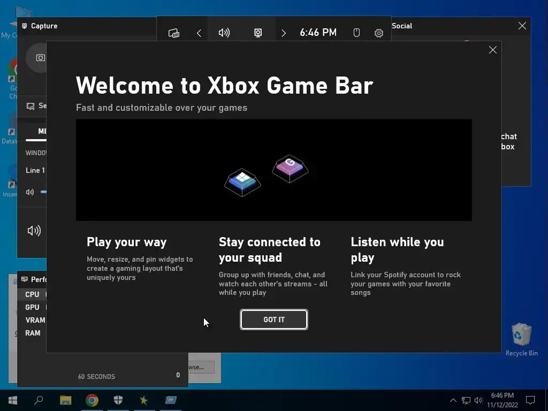Go to previous widgets with left chevron
548x411 pixels.
click(x=199, y=33)
